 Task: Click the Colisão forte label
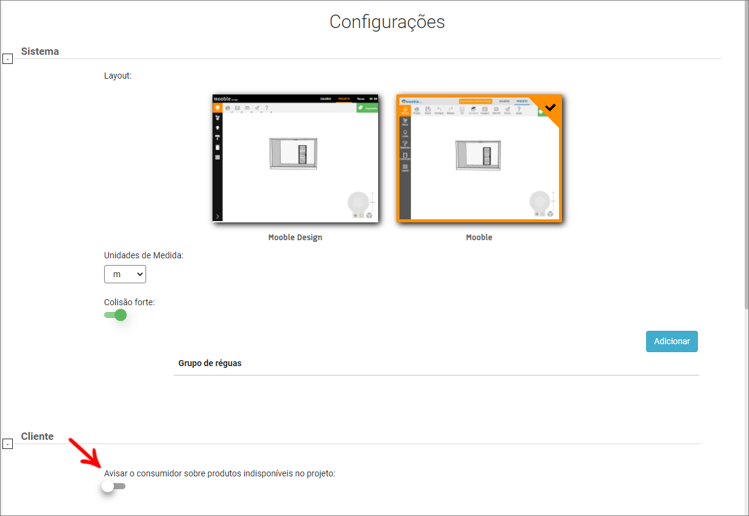tap(130, 302)
